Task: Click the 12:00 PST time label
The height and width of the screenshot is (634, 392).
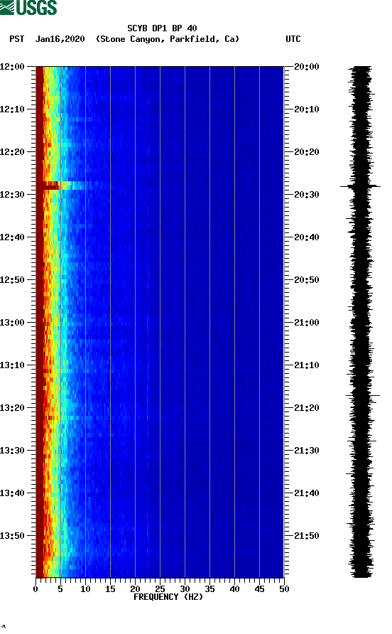Action: coord(12,66)
